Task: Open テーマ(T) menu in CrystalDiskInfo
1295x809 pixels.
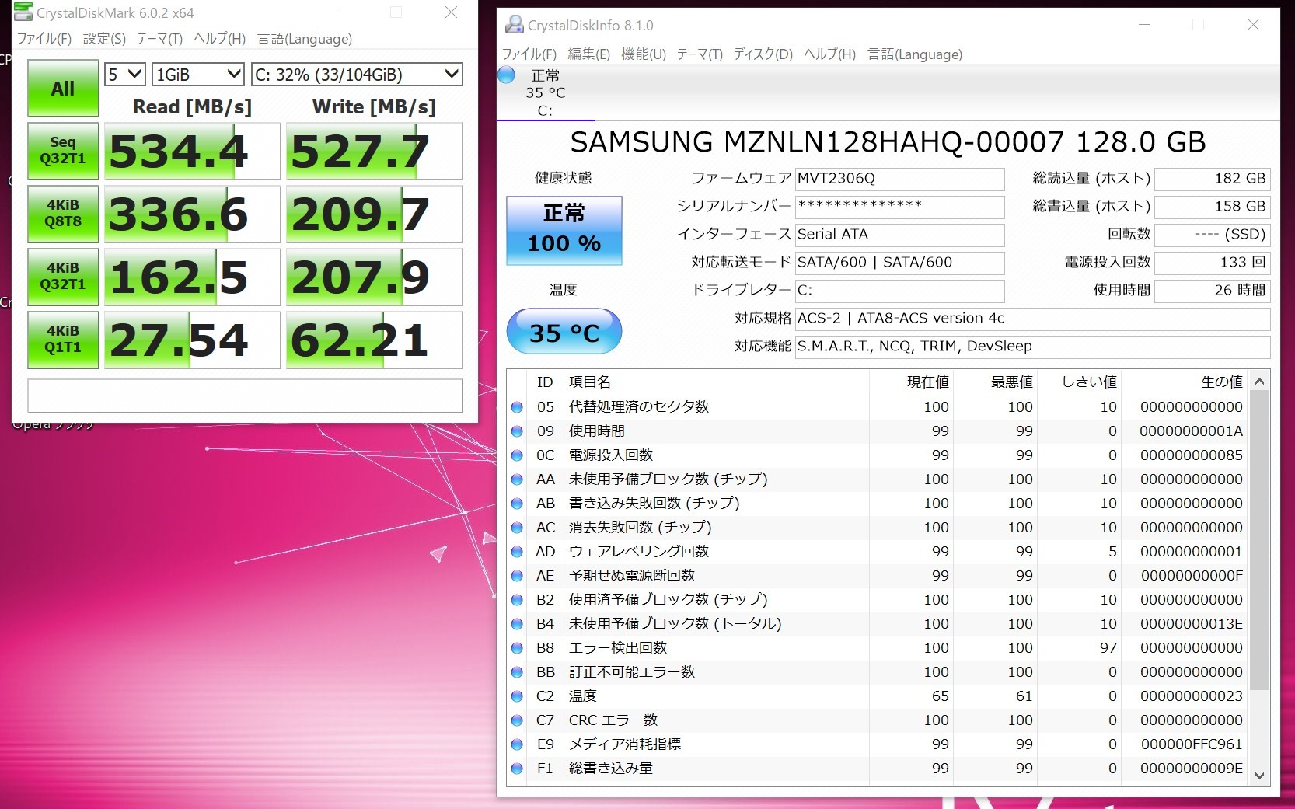Action: tap(700, 54)
